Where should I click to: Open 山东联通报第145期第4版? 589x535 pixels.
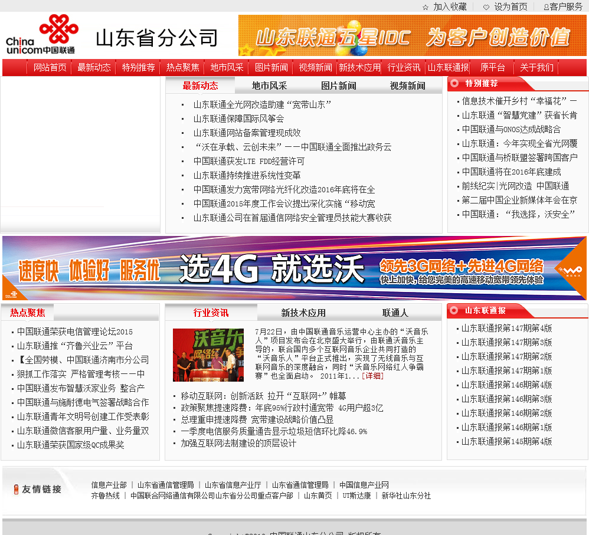click(x=507, y=442)
